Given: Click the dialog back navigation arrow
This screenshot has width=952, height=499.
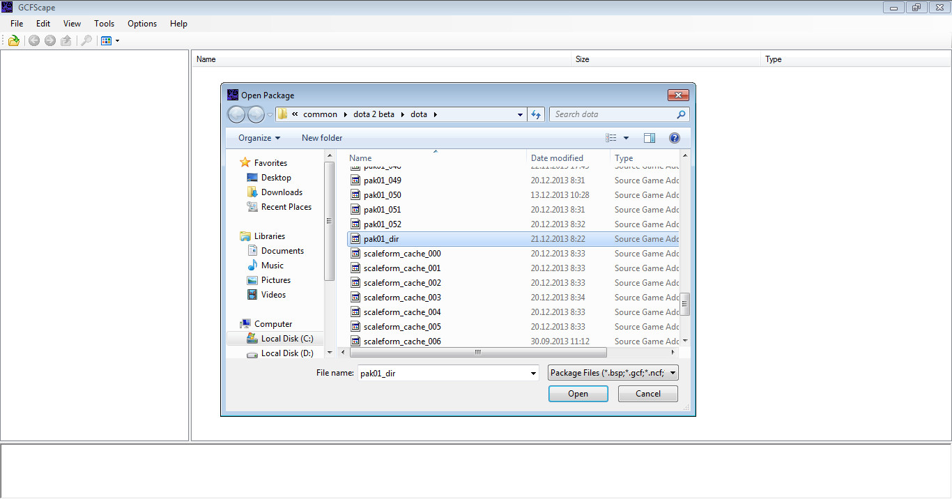Looking at the screenshot, I should [237, 114].
